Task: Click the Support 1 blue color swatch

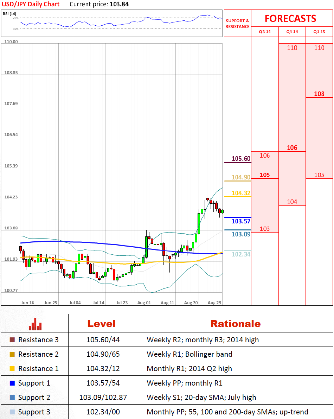Action: (12, 383)
